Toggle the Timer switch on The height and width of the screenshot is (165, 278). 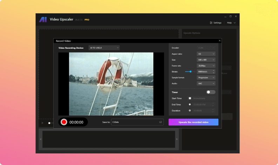pos(211,92)
